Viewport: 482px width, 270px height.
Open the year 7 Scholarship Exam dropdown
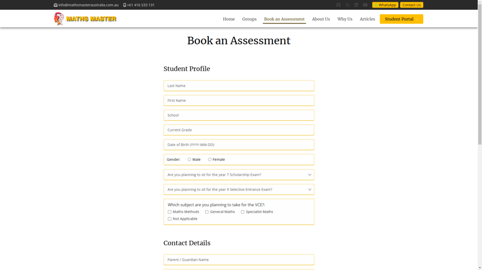tap(239, 175)
